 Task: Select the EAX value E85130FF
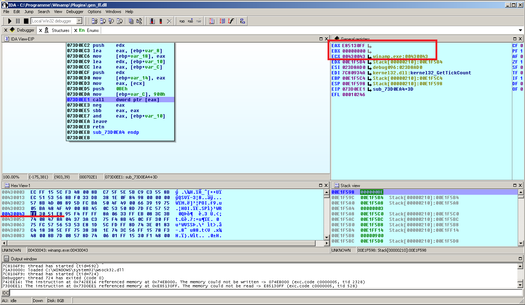pos(354,46)
